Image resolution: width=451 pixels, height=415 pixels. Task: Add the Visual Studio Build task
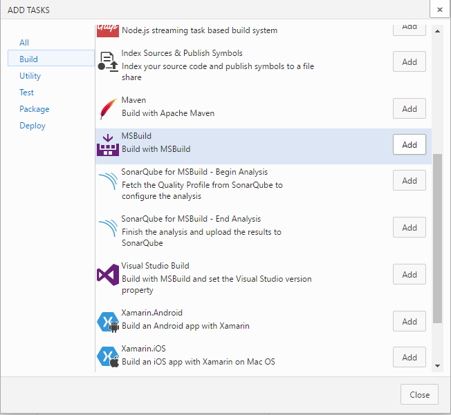pyautogui.click(x=409, y=274)
